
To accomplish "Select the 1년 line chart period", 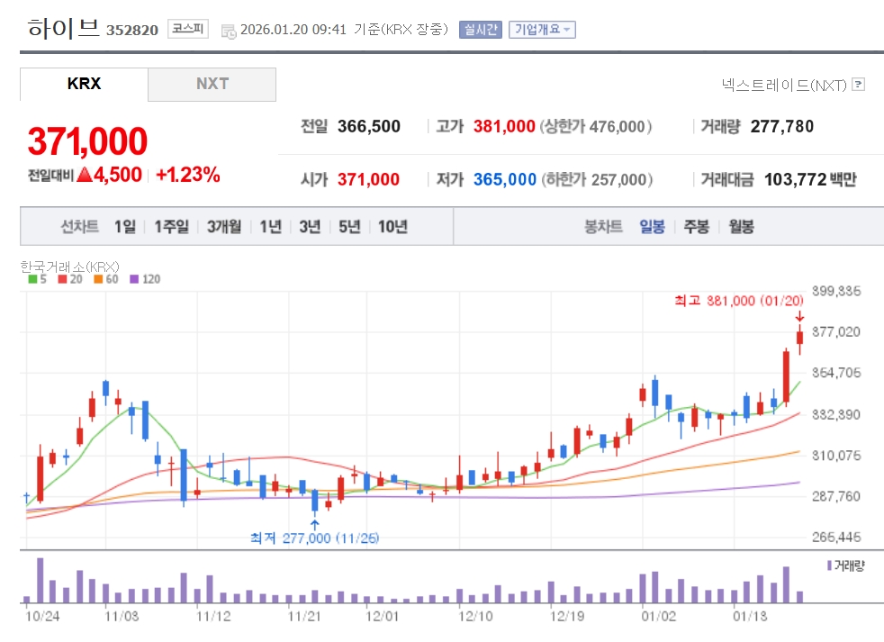I will tap(271, 227).
